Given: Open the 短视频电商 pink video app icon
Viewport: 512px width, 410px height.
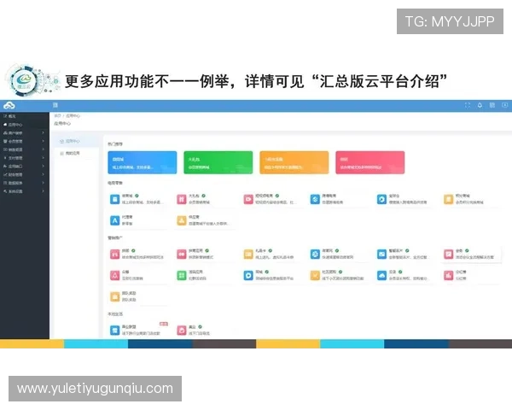Looking at the screenshot, I should (248, 199).
